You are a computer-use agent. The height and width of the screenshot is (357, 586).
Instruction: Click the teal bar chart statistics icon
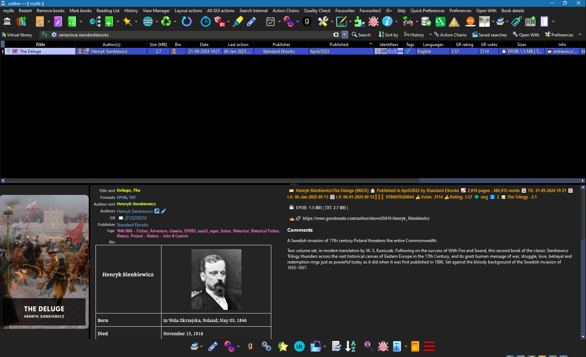pyautogui.click(x=299, y=346)
